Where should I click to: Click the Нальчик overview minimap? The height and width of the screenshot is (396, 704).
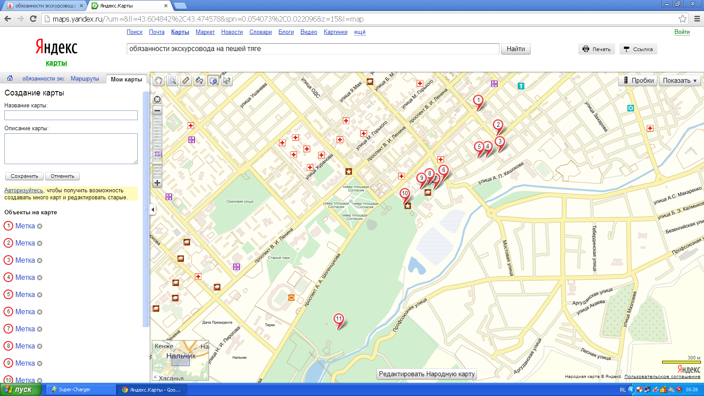(x=180, y=360)
